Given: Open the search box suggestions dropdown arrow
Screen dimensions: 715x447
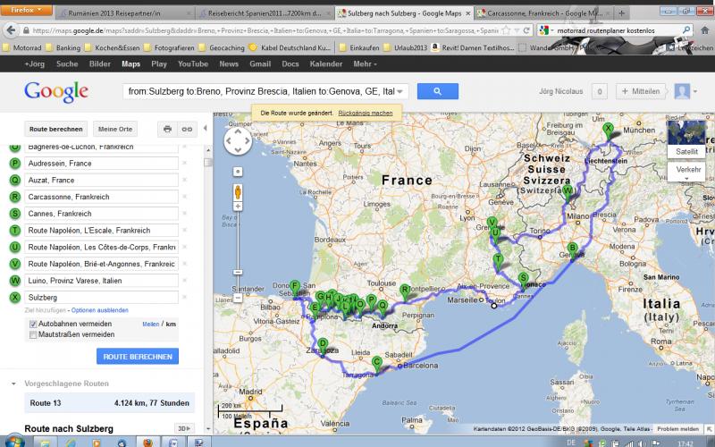Looking at the screenshot, I should point(400,92).
